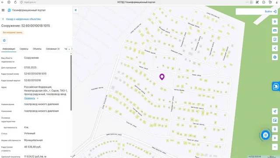280x158 pixels.
Task: Zoom in on the map
Action: (x=275, y=138)
